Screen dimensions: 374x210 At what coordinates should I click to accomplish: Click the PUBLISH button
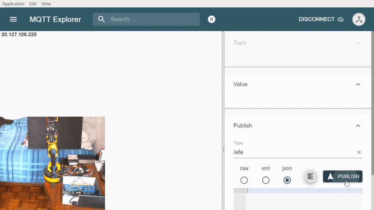[343, 176]
